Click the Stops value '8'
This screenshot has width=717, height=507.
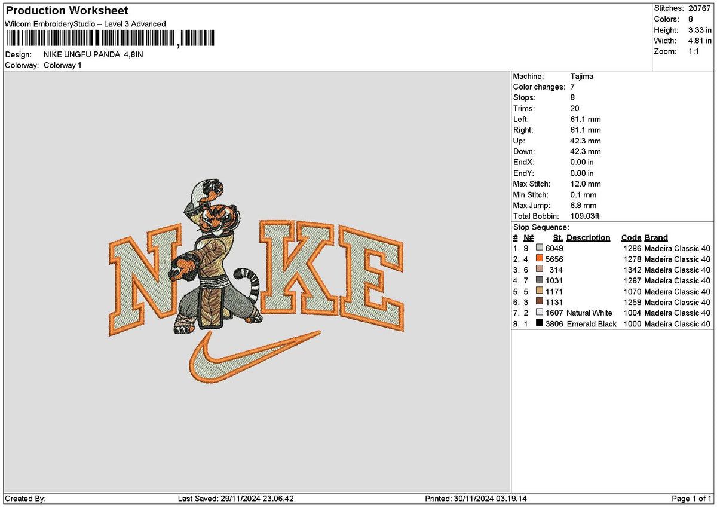click(573, 98)
